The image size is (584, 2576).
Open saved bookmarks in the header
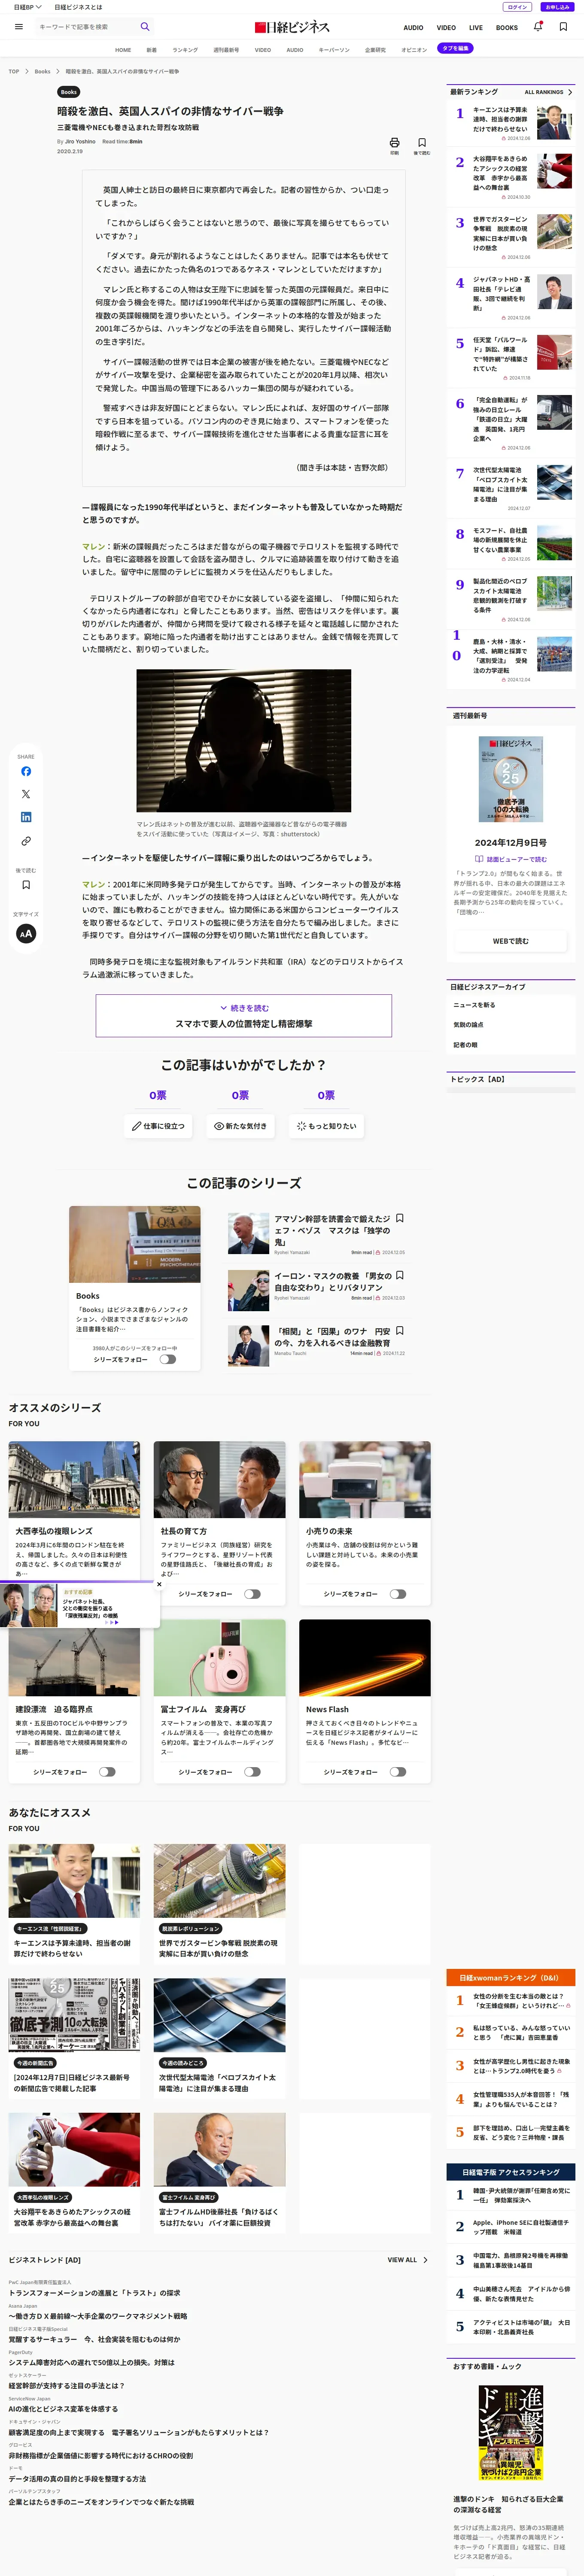click(563, 27)
